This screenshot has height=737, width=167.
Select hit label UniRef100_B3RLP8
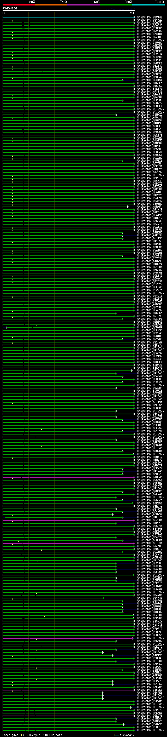150,60
